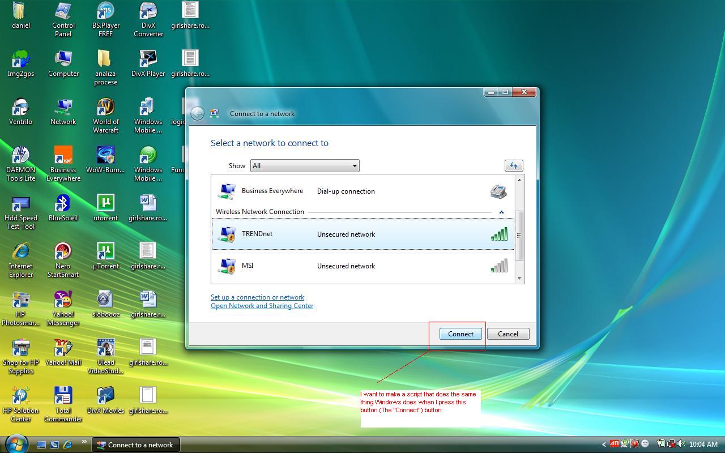Select the DivX Movies desktop shortcut
725x453 pixels.
coord(105,400)
